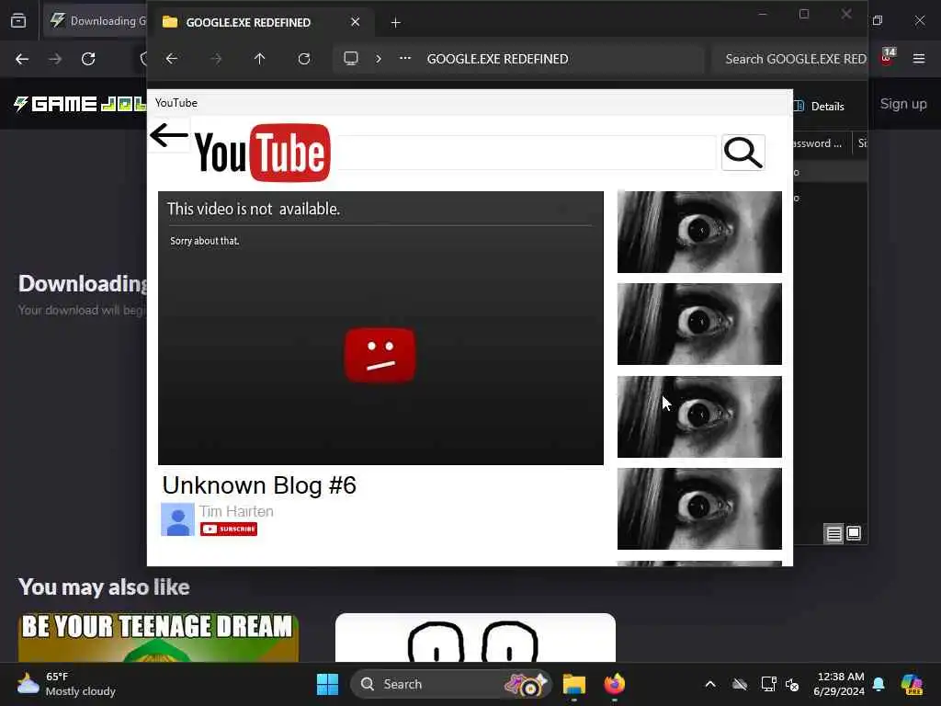941x706 pixels.
Task: Select the Downloading Firefox tab
Action: 96,21
